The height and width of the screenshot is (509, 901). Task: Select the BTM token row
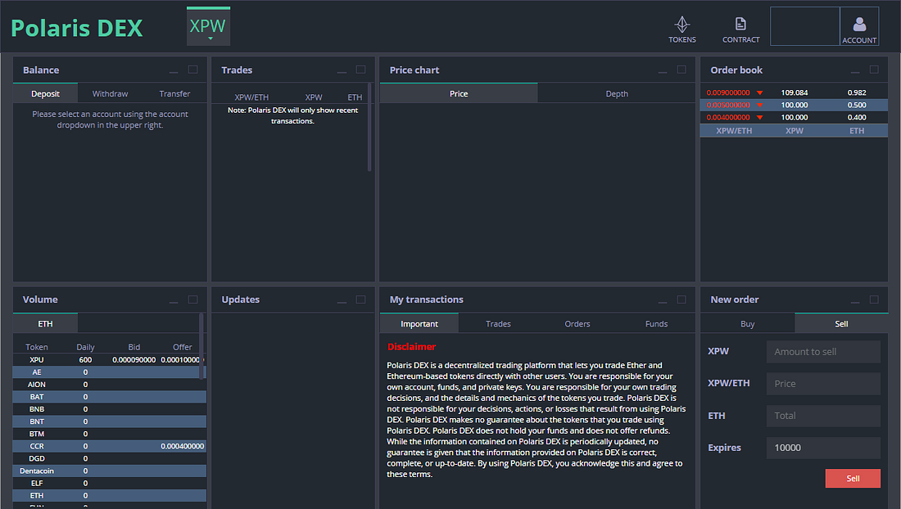tap(109, 434)
